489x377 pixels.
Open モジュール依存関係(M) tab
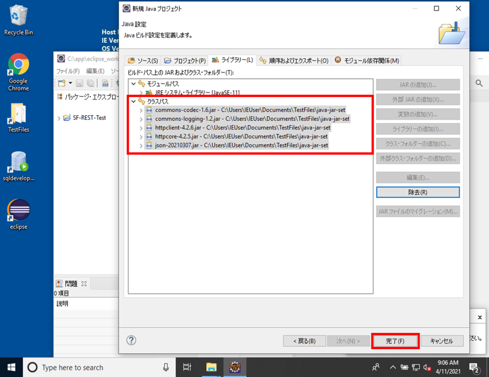point(367,60)
